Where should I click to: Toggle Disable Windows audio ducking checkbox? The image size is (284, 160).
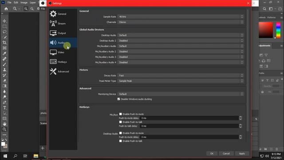[x=118, y=99]
